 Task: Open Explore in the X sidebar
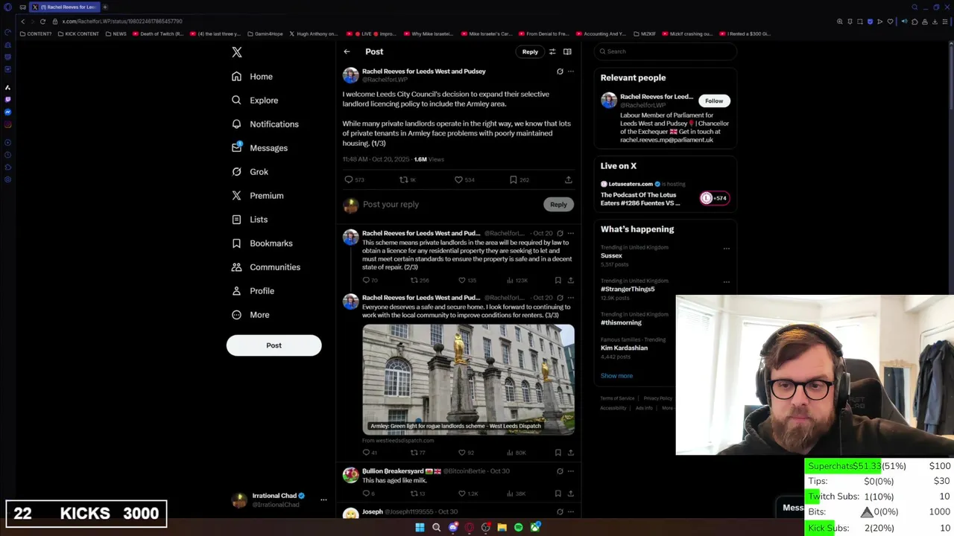[x=255, y=100]
